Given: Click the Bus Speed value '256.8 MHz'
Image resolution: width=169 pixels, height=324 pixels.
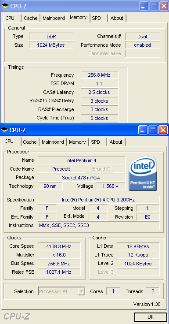Looking at the screenshot, I should click(59, 264).
